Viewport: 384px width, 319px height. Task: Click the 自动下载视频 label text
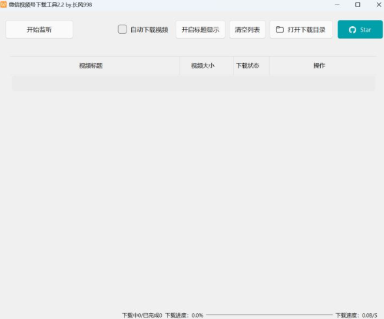149,30
